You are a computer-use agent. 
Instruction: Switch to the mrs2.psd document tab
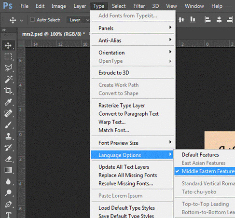click(54, 34)
